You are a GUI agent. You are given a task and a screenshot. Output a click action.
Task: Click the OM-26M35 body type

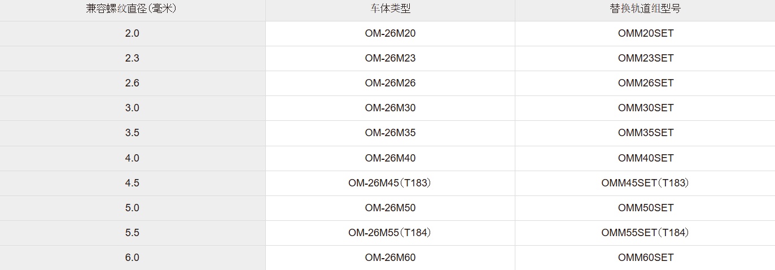(390, 133)
